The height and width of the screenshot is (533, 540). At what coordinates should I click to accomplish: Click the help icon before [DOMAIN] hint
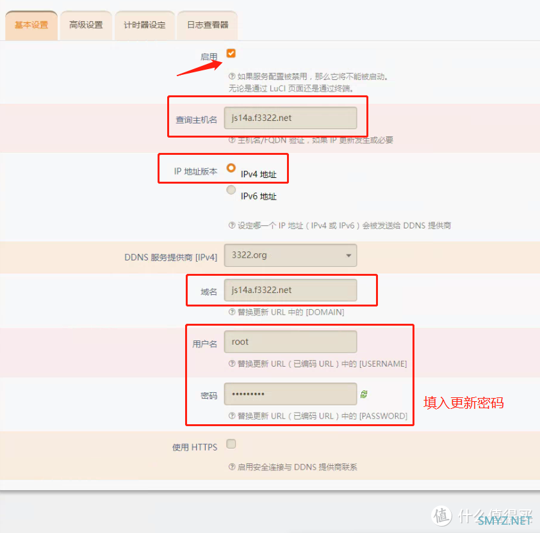[x=232, y=312]
